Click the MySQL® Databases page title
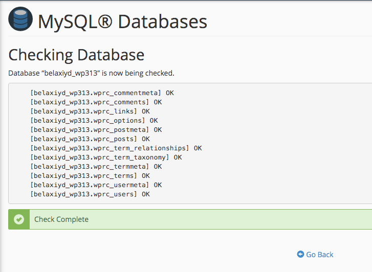The width and height of the screenshot is (372, 272). point(122,21)
